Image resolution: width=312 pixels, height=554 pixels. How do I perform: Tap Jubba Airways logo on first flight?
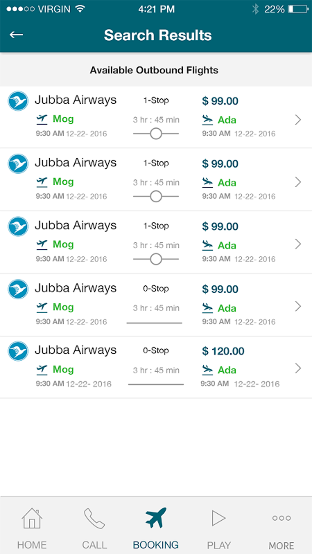(18, 101)
